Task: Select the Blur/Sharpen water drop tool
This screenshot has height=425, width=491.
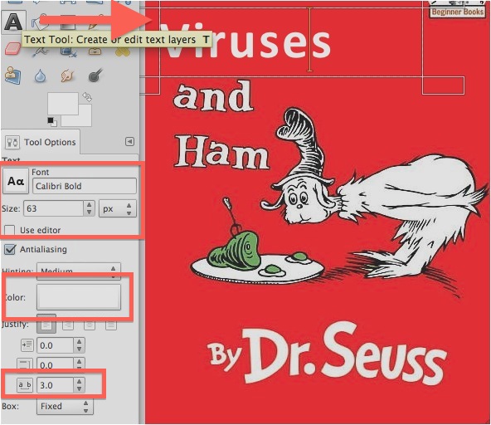Action: point(40,76)
